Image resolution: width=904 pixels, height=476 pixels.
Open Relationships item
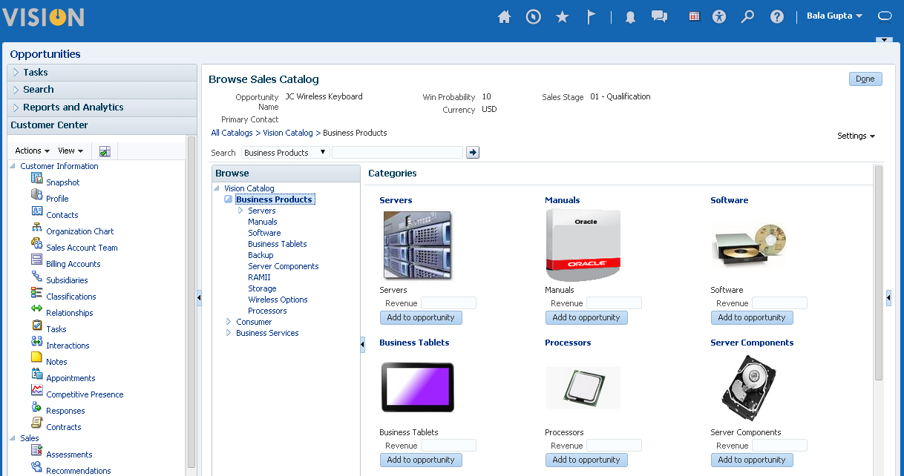click(x=69, y=313)
